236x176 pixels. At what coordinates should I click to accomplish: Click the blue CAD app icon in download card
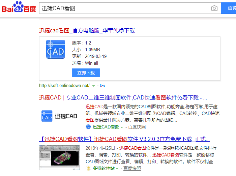tap(56, 49)
